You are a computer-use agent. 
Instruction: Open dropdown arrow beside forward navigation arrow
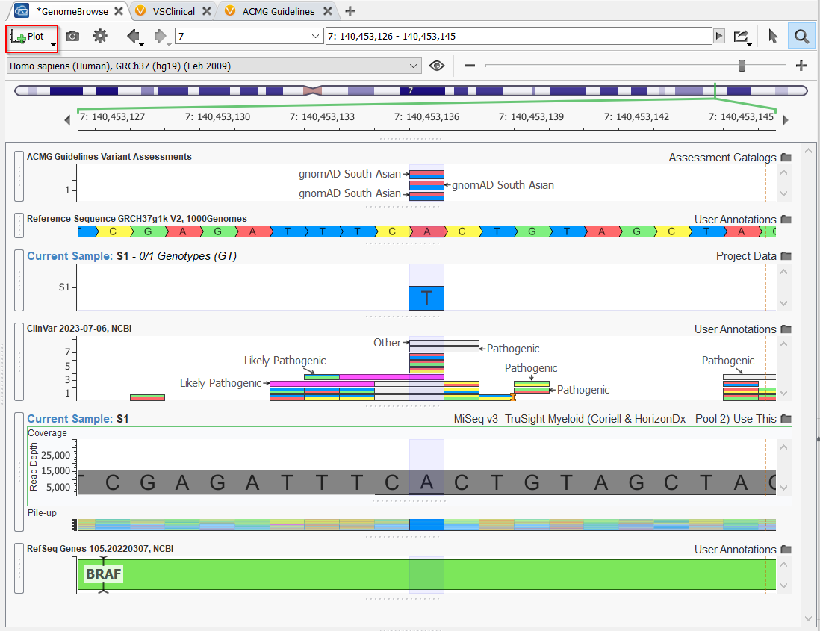(169, 45)
